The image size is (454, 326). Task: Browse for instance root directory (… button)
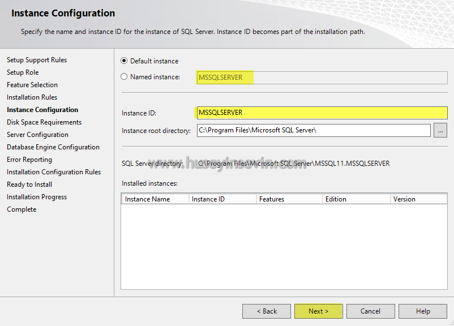click(440, 131)
